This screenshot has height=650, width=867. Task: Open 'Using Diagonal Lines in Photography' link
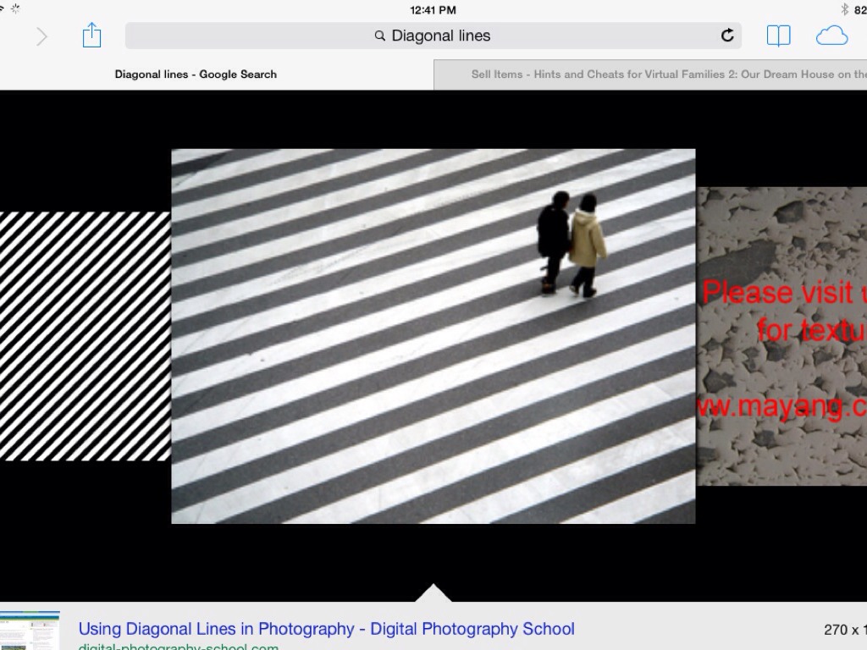pos(326,629)
